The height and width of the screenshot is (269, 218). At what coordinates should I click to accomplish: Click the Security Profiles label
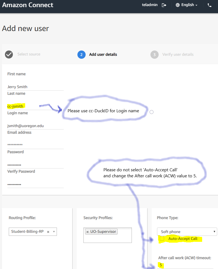tap(98, 218)
